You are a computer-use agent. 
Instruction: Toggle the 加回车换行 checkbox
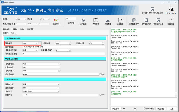145,108
